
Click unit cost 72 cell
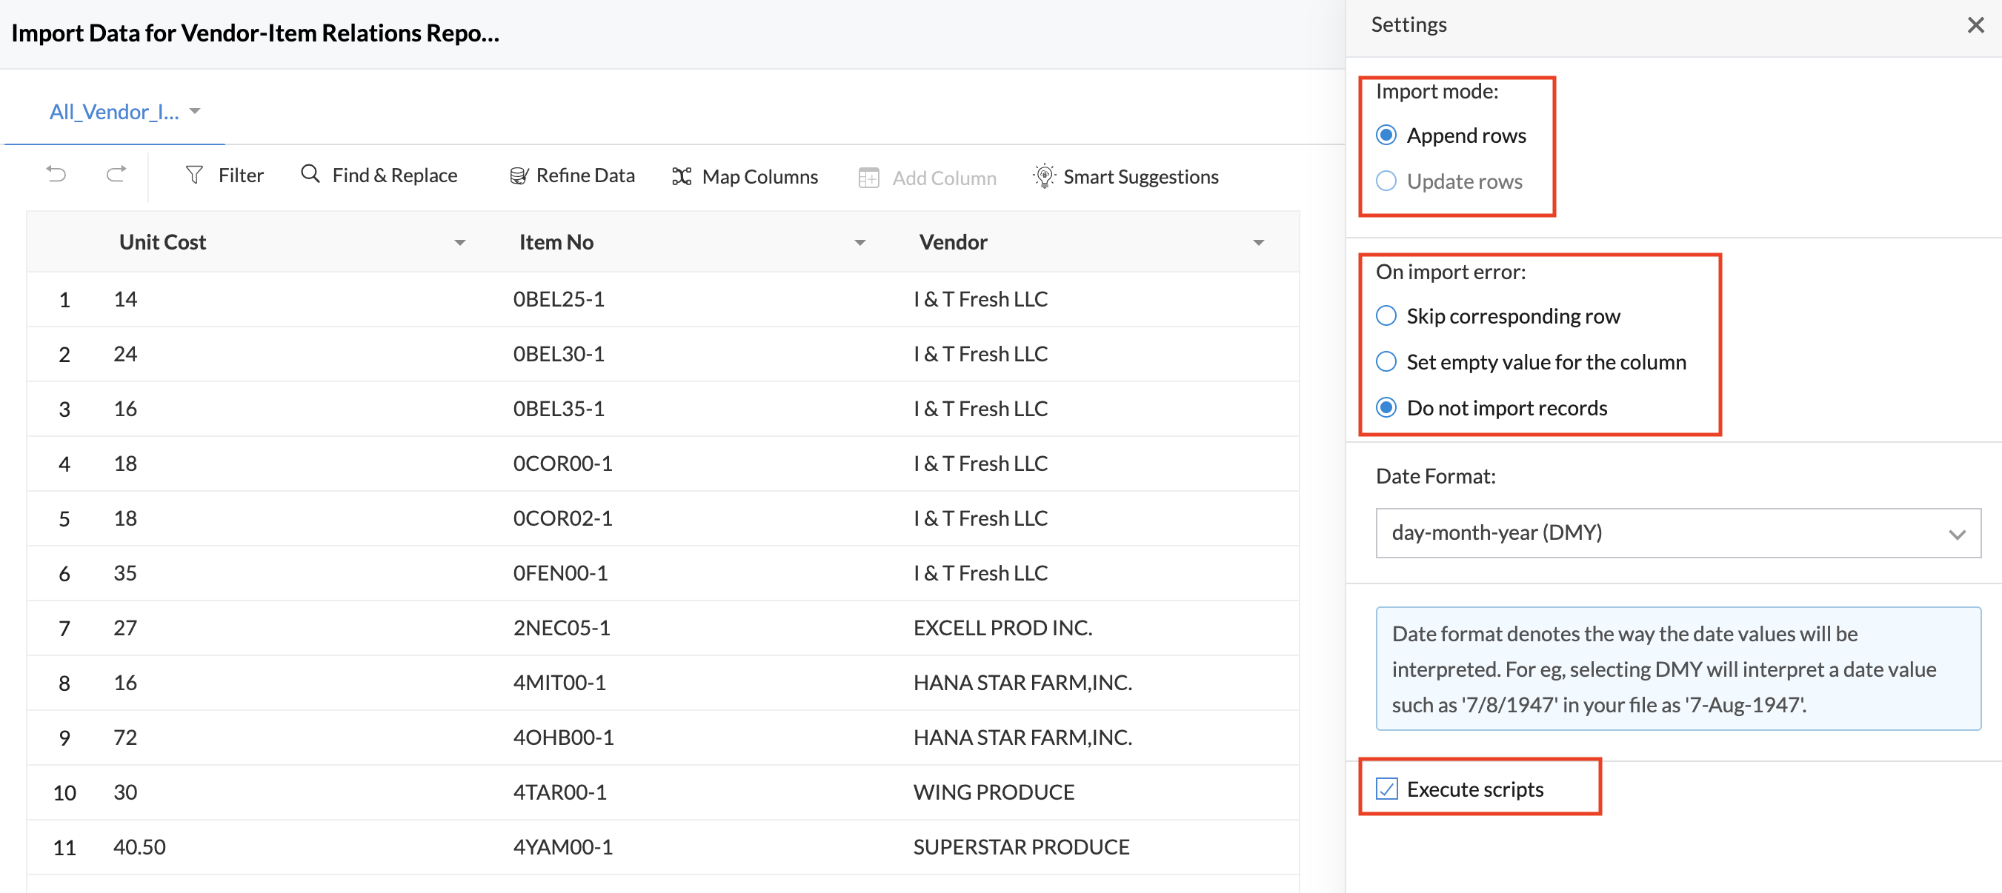(125, 737)
